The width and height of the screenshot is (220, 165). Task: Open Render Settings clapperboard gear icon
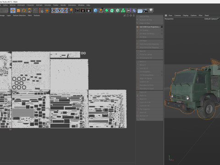pyautogui.click(x=88, y=11)
